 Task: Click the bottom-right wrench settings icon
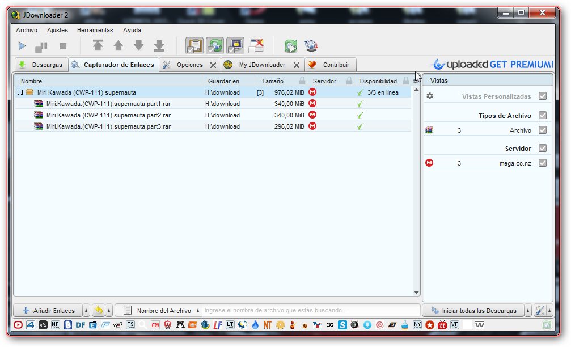point(540,311)
